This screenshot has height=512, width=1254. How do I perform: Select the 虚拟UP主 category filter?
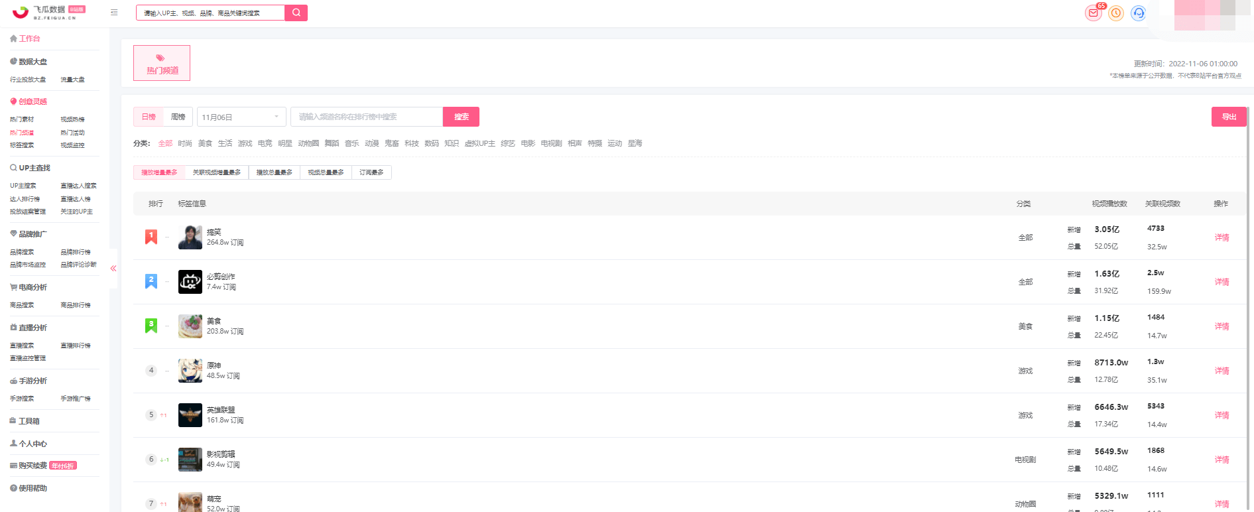pos(480,143)
